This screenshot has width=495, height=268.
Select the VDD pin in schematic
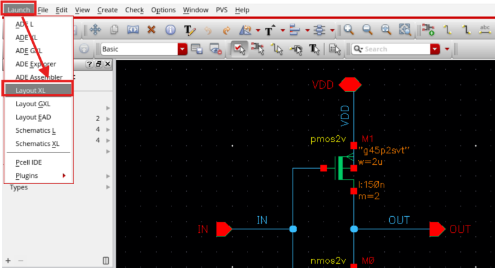(350, 85)
